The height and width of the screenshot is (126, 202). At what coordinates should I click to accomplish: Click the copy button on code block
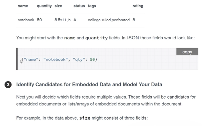(x=187, y=52)
